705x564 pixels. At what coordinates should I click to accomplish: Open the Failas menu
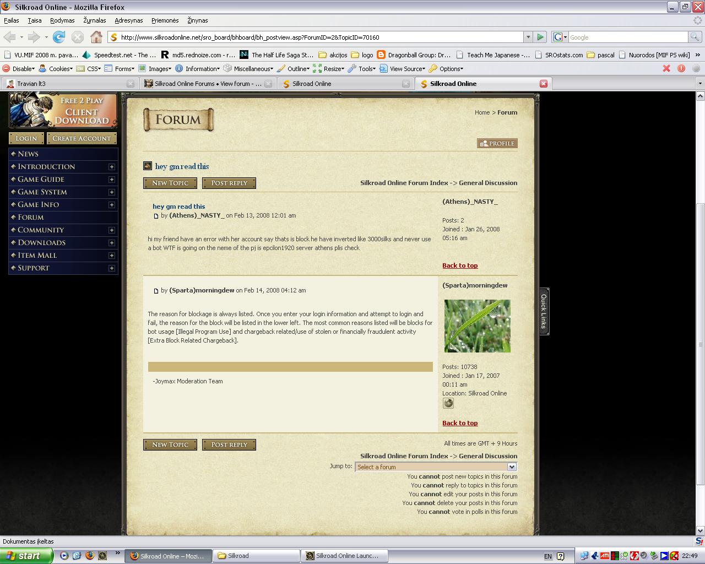(12, 20)
